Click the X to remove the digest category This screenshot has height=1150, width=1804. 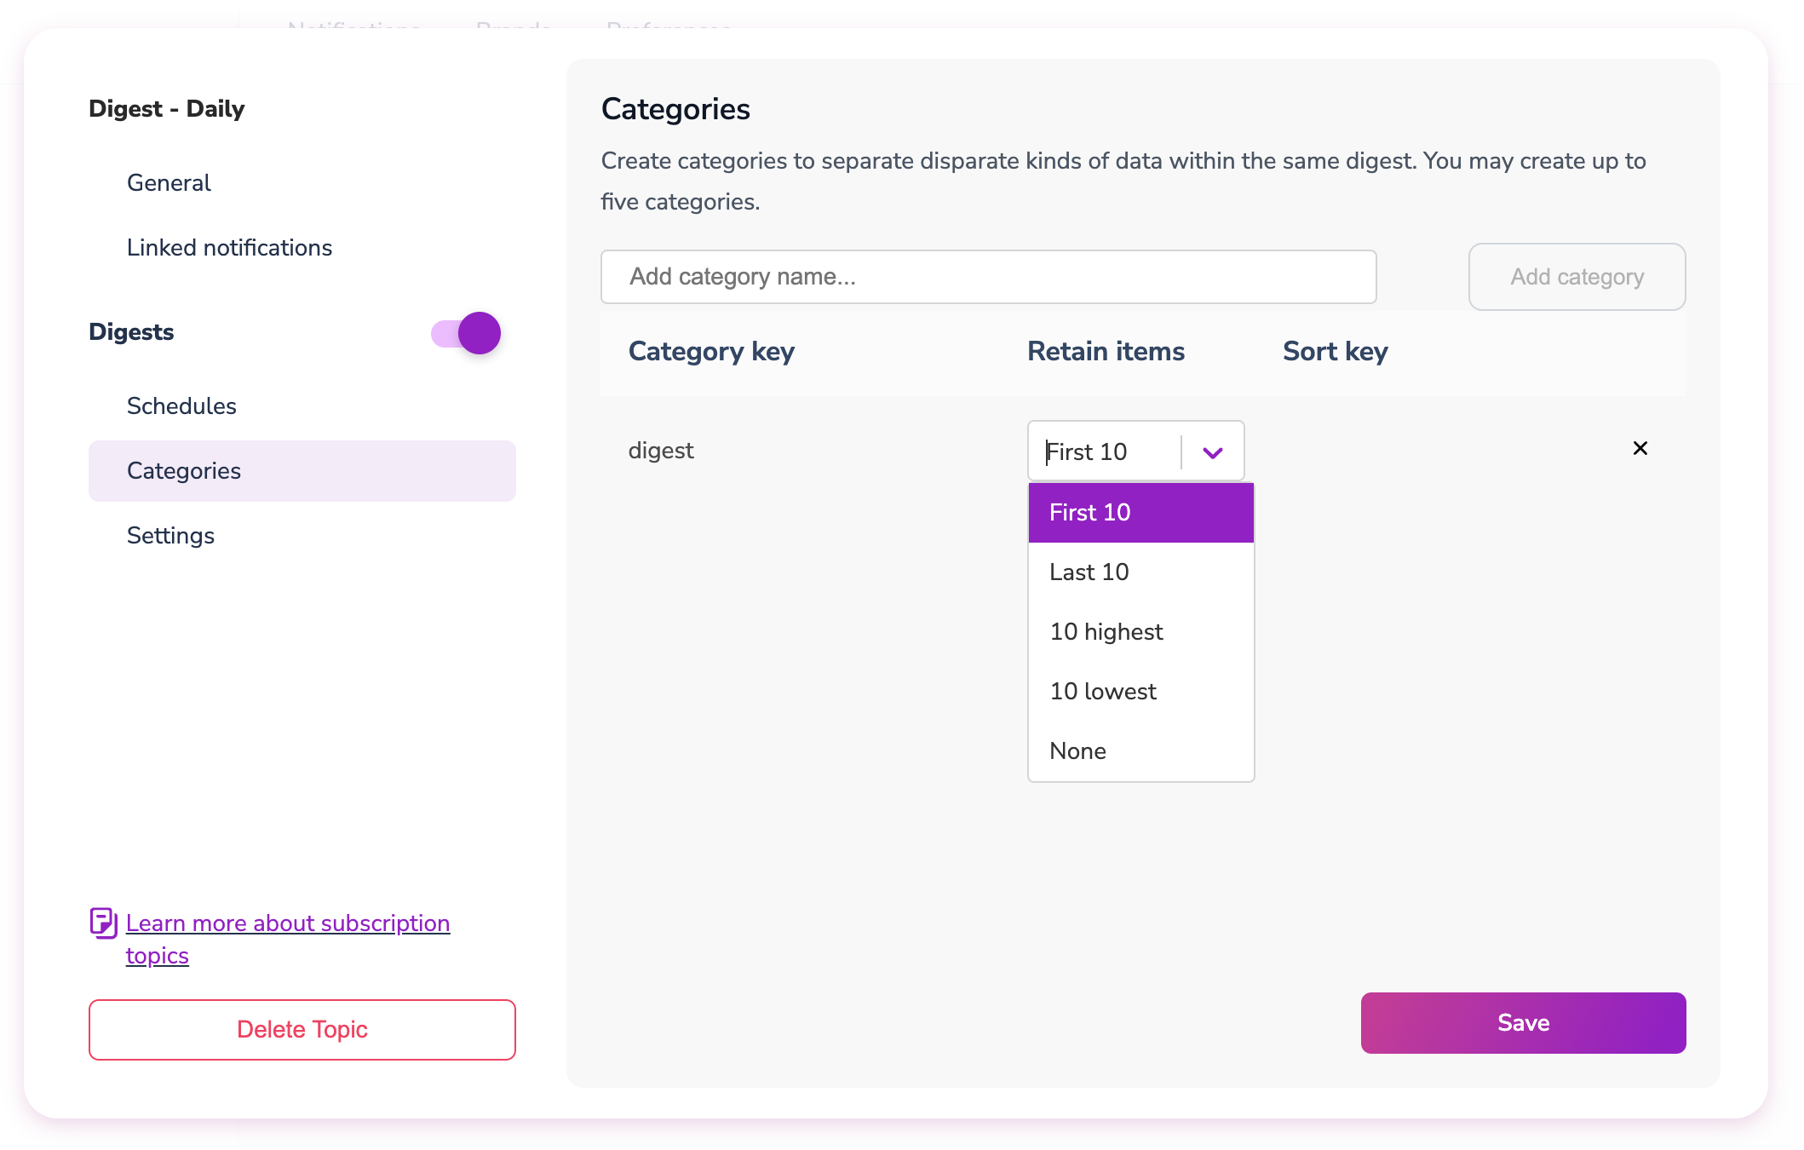(1640, 448)
